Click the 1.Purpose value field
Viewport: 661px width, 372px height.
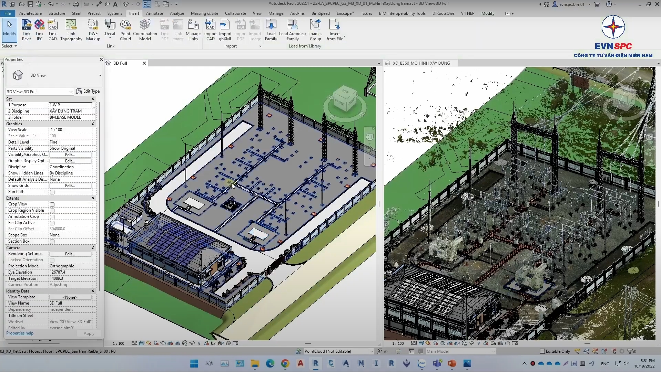click(x=70, y=105)
